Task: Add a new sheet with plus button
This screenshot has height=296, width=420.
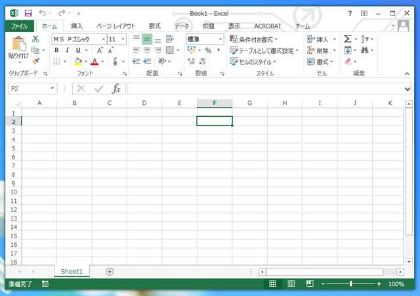Action: [110, 272]
